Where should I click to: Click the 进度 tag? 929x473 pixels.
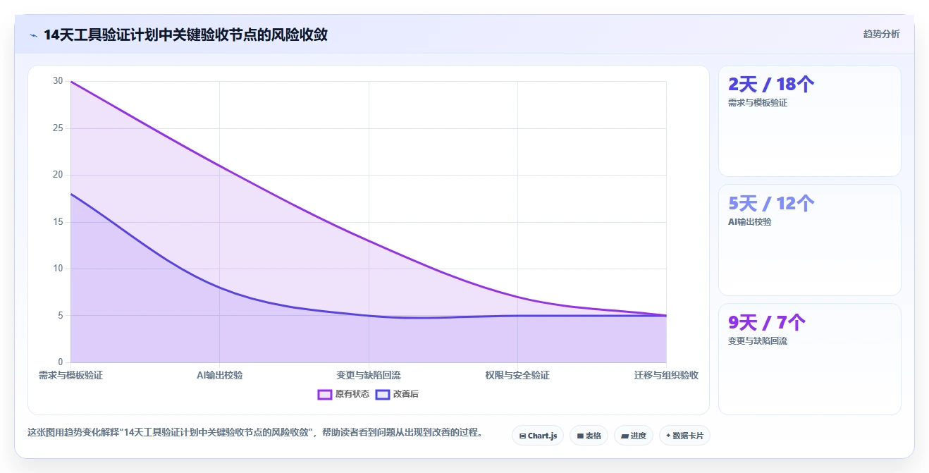pos(634,436)
